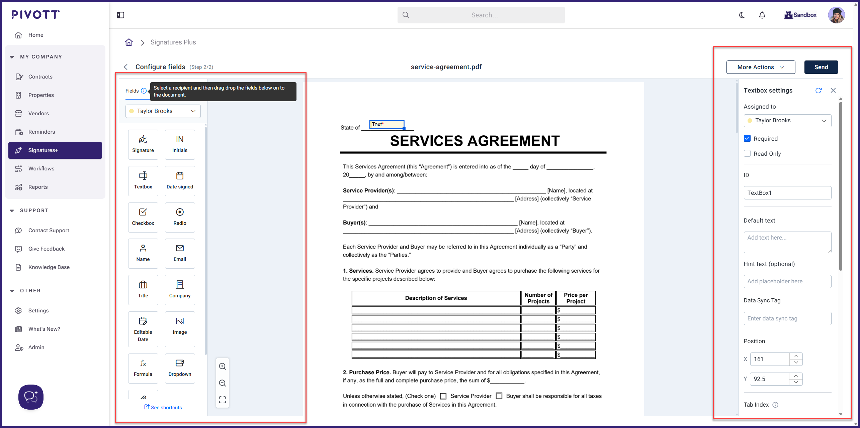
Task: Open user profile avatar
Action: click(x=837, y=15)
